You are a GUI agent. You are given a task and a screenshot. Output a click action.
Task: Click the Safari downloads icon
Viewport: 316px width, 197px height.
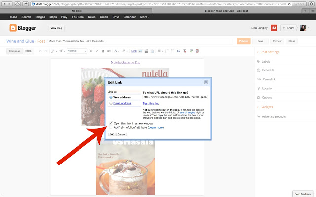pos(311,4)
